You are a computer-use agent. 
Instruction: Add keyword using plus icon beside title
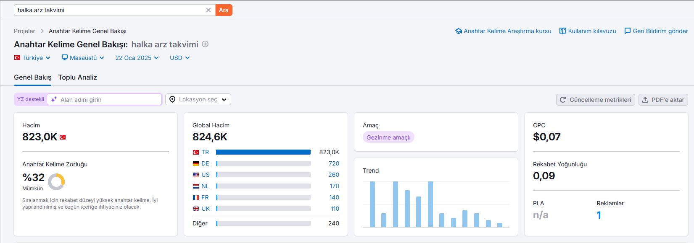[205, 44]
